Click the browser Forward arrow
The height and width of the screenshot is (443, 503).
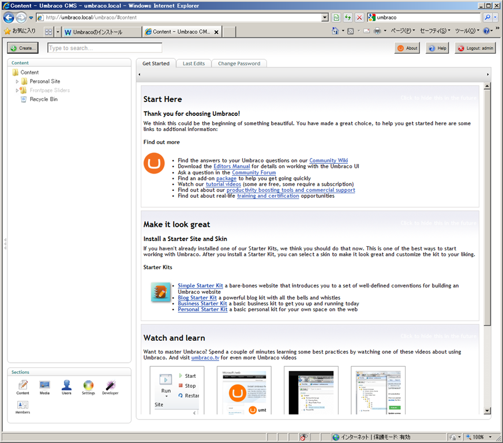(21, 18)
